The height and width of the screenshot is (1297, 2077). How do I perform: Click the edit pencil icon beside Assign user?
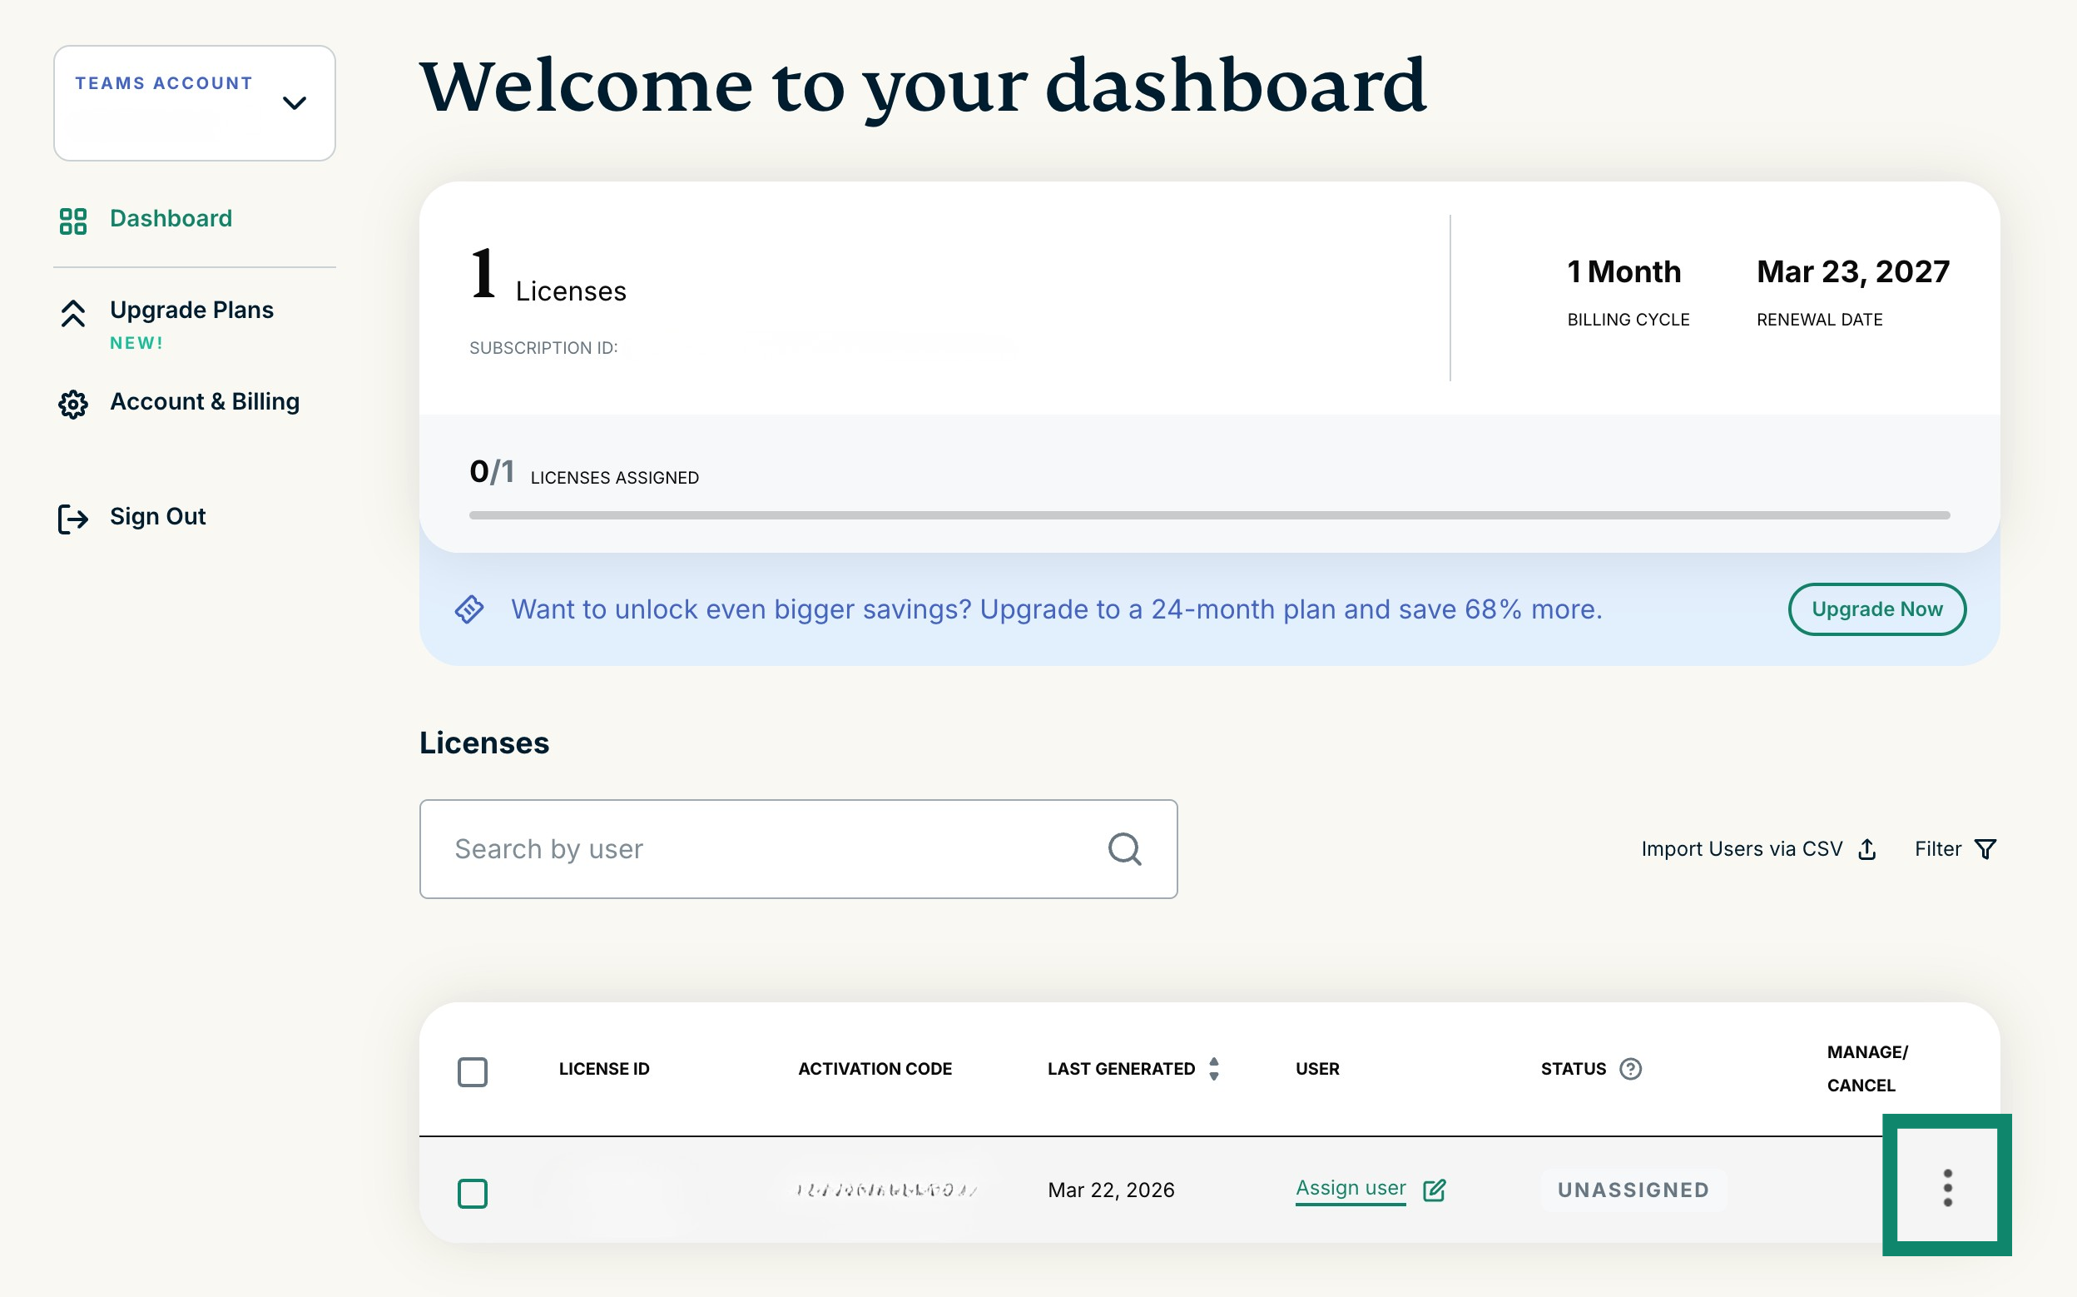pyautogui.click(x=1434, y=1190)
